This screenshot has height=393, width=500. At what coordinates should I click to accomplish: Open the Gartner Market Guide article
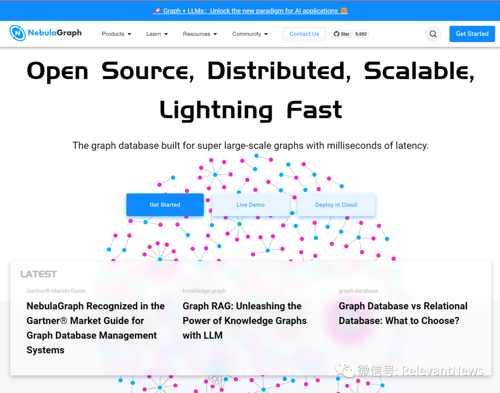click(96, 328)
